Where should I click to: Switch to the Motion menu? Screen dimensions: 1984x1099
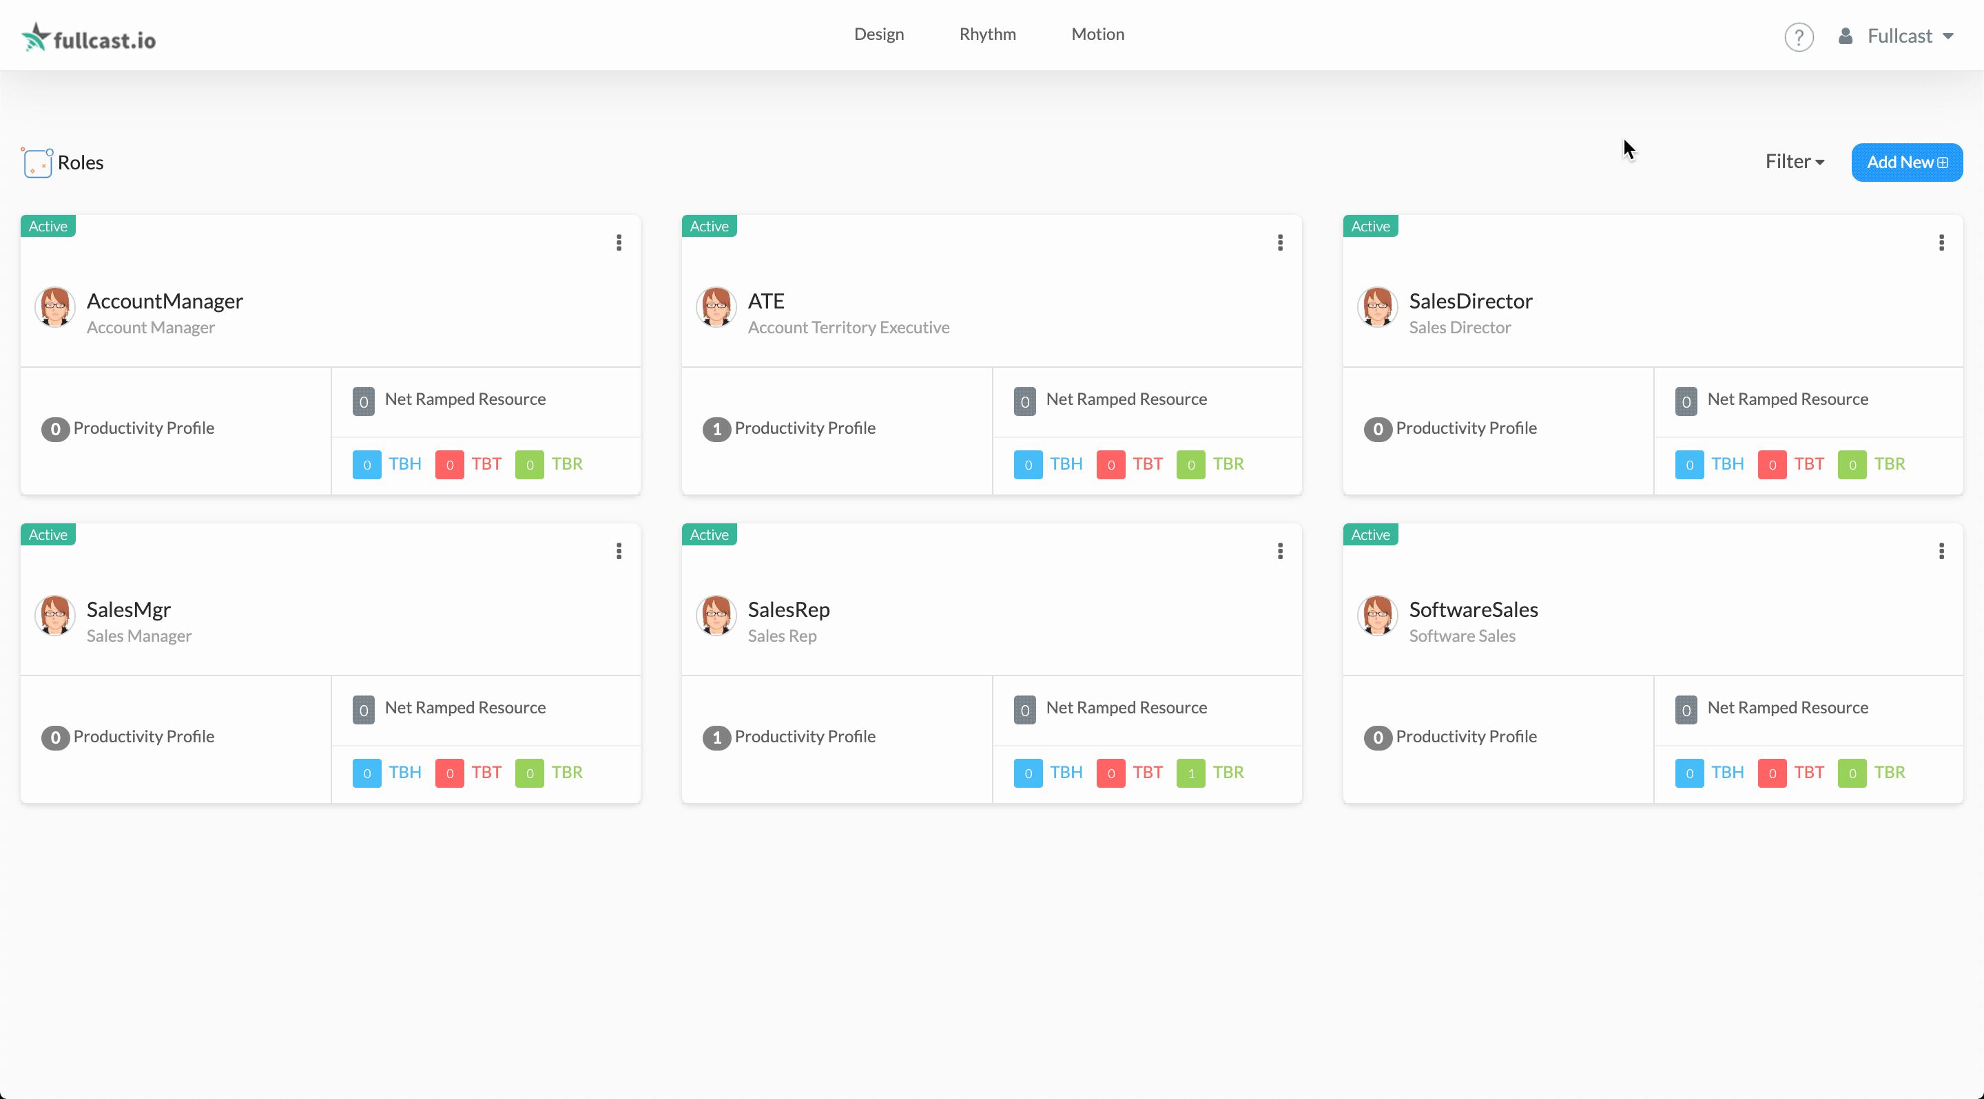click(x=1097, y=34)
